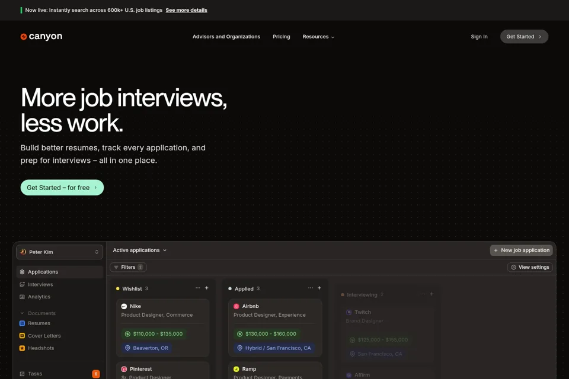Click the Airbnb salary dollar icon
Viewport: 569px width, 379px height.
tap(239, 333)
